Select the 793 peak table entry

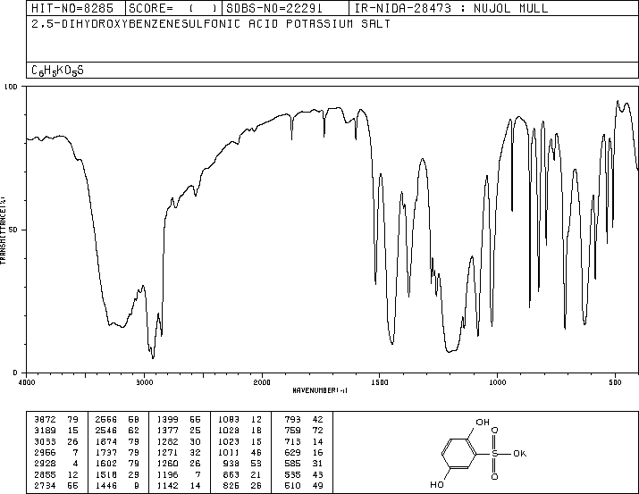304,419
